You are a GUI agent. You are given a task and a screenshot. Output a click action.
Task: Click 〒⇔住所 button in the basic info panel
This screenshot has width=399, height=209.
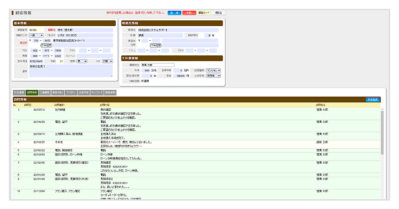46,45
